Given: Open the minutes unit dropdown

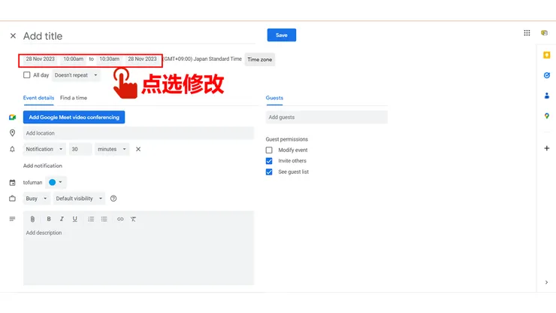Looking at the screenshot, I should click(112, 149).
